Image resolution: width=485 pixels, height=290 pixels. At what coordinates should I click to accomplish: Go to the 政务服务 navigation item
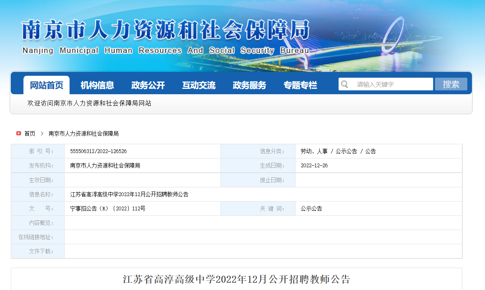[249, 85]
